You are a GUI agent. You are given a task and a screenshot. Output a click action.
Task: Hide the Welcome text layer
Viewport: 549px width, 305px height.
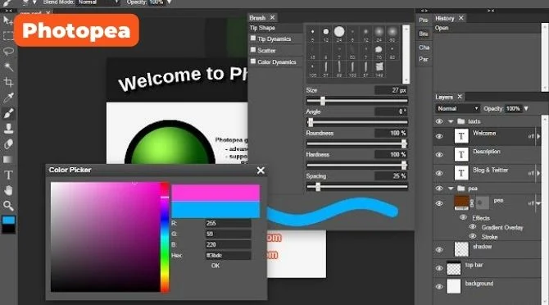pos(439,136)
